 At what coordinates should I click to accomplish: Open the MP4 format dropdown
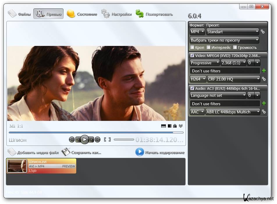click(x=197, y=32)
